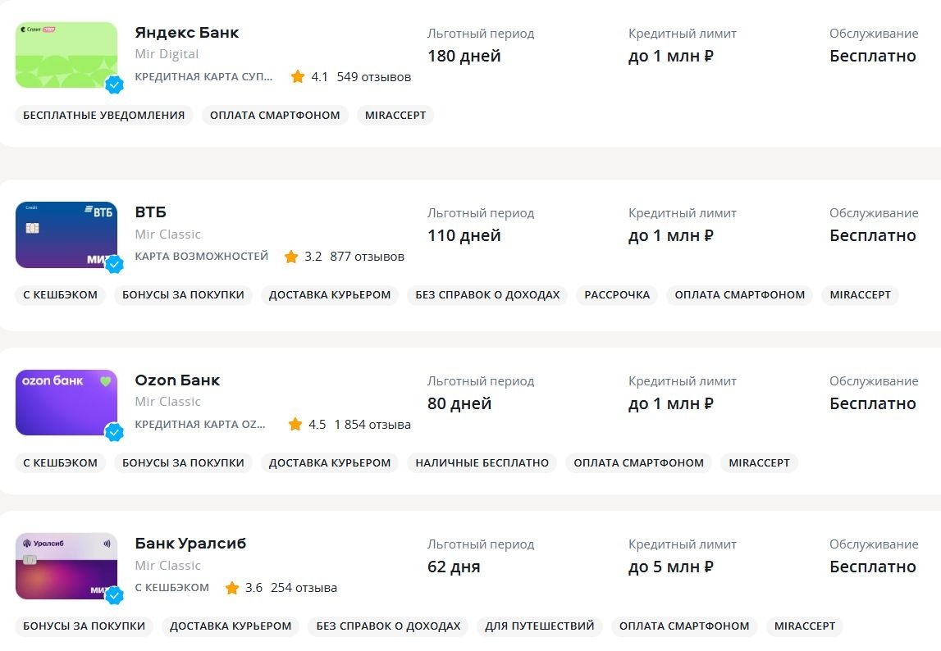The width and height of the screenshot is (941, 651).
Task: Click the verified checkmark on ВТБ card image
Action: pos(114,264)
